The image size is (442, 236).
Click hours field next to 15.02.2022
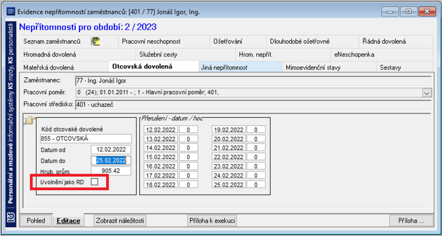[188, 158]
